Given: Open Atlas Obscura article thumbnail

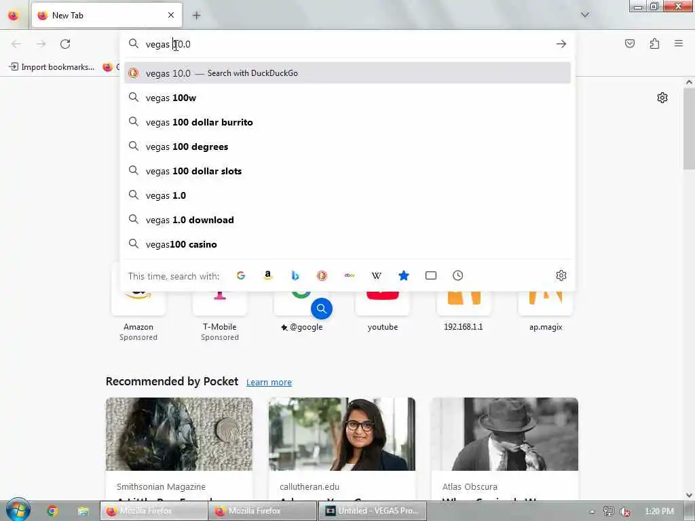Looking at the screenshot, I should [505, 434].
